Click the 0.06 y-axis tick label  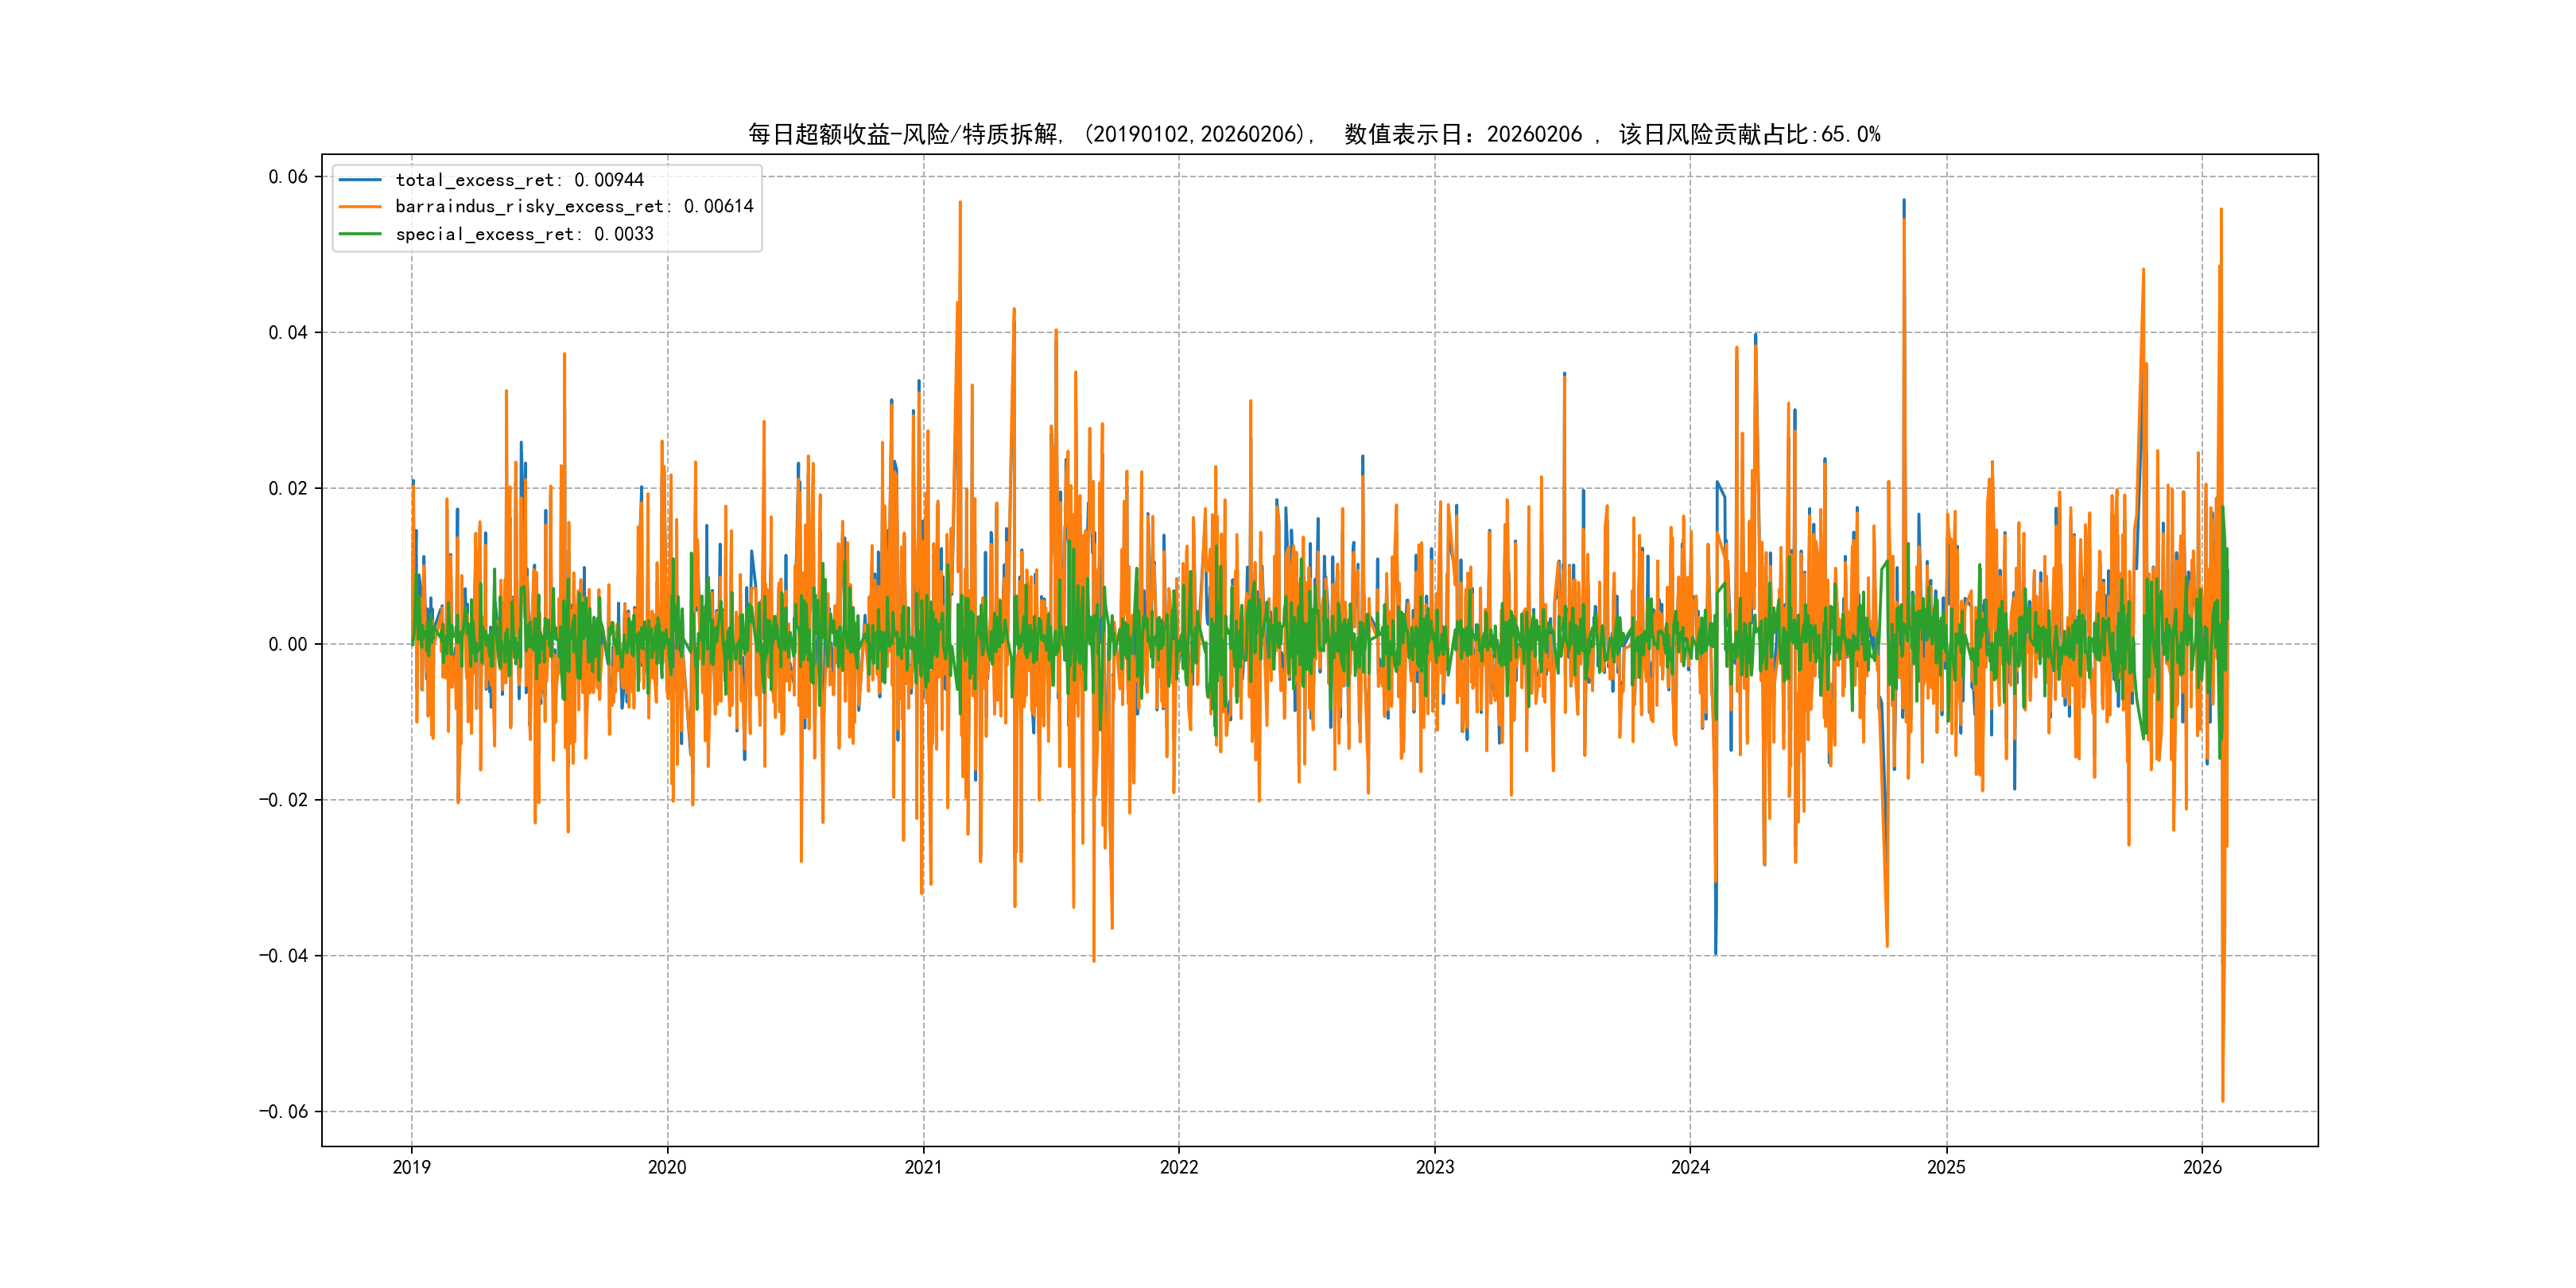tap(288, 177)
